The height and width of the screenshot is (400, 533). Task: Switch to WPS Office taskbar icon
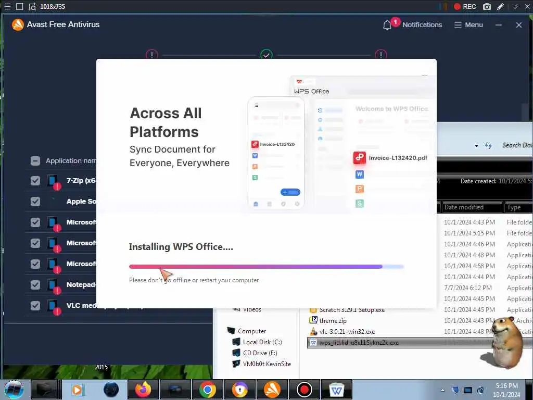pyautogui.click(x=337, y=390)
